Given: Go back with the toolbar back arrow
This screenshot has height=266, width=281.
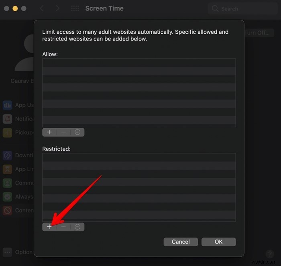Looking at the screenshot, I should click(x=42, y=8).
